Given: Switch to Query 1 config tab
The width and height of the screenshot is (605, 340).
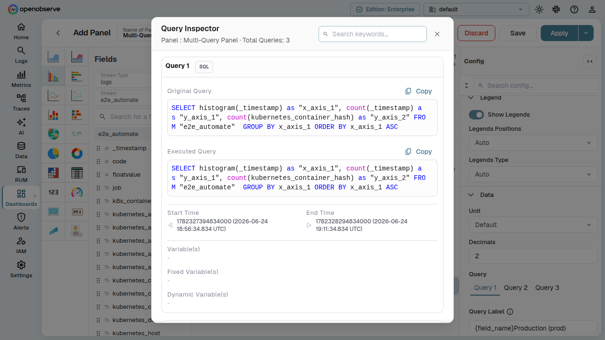Looking at the screenshot, I should click(485, 288).
